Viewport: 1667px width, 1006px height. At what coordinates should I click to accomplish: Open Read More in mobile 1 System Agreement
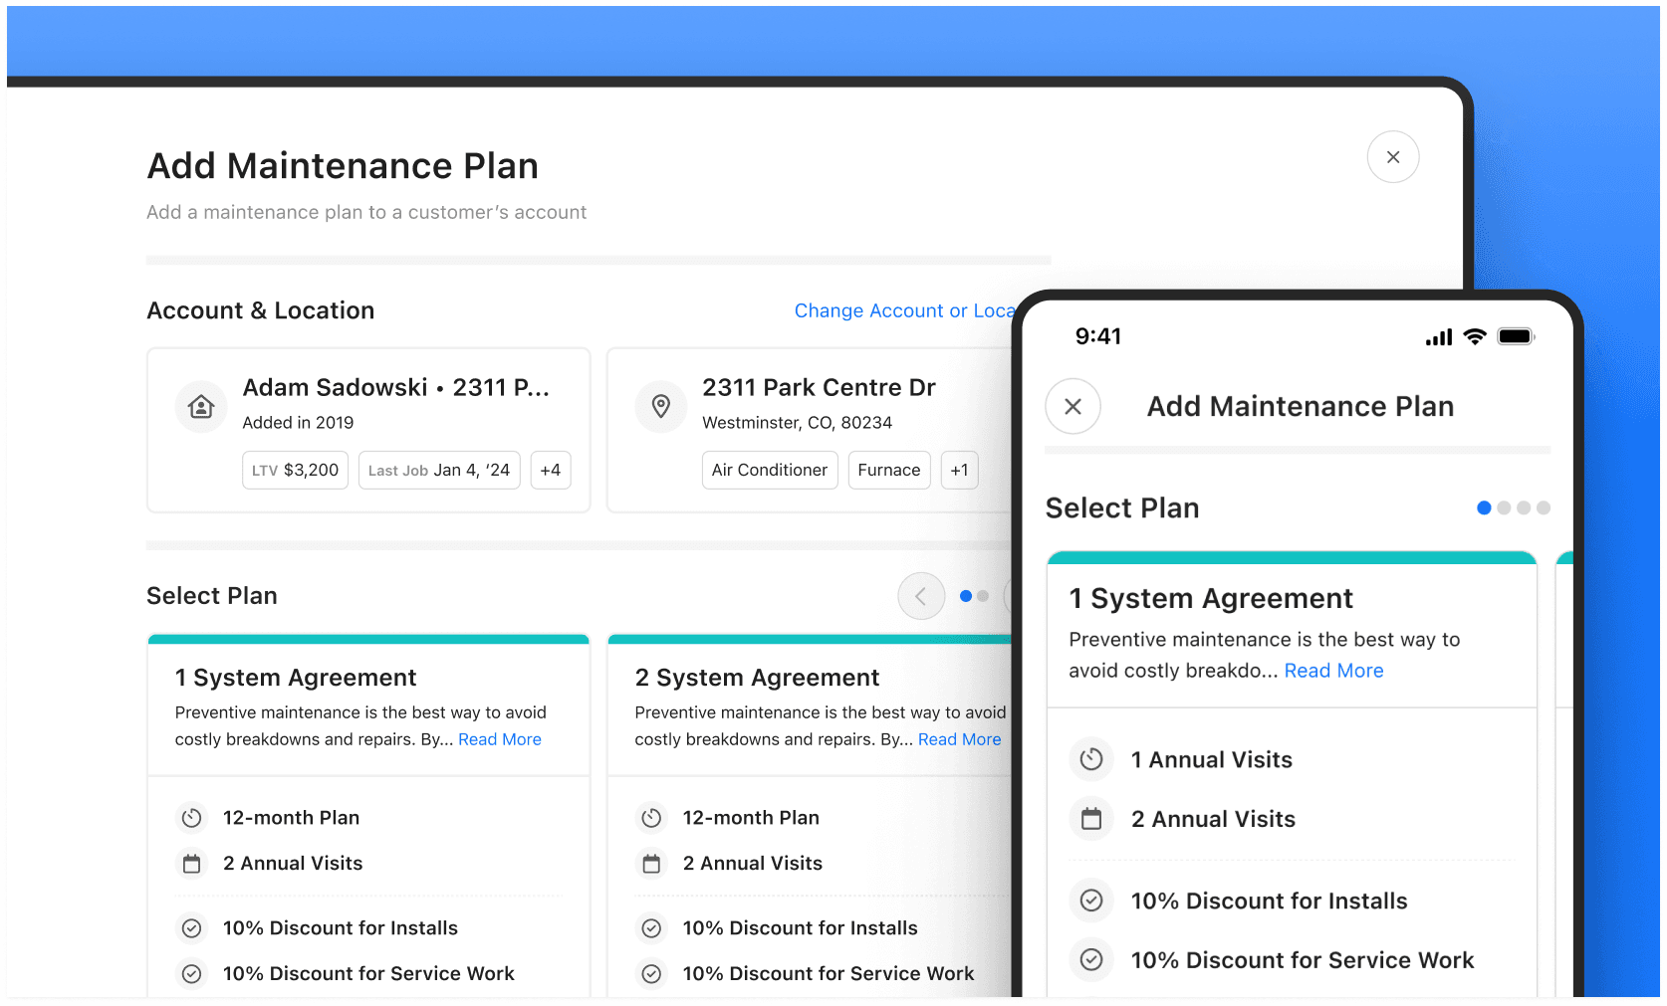point(1333,671)
